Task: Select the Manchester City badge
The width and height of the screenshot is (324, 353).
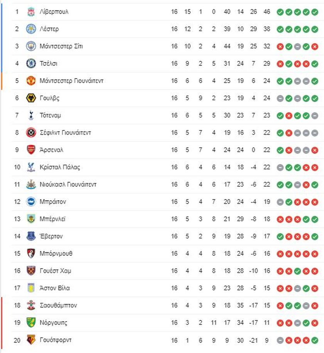Action: (x=31, y=46)
